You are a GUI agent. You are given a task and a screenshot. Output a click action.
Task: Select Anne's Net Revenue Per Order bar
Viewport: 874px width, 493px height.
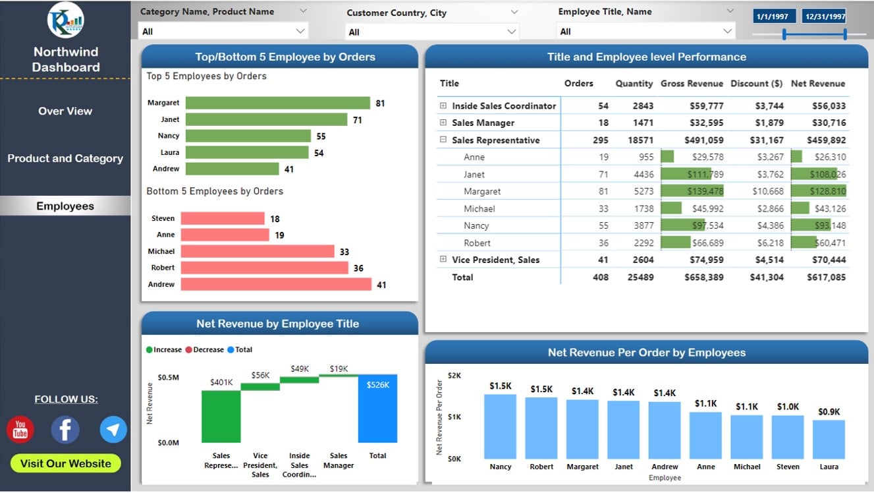pyautogui.click(x=705, y=436)
